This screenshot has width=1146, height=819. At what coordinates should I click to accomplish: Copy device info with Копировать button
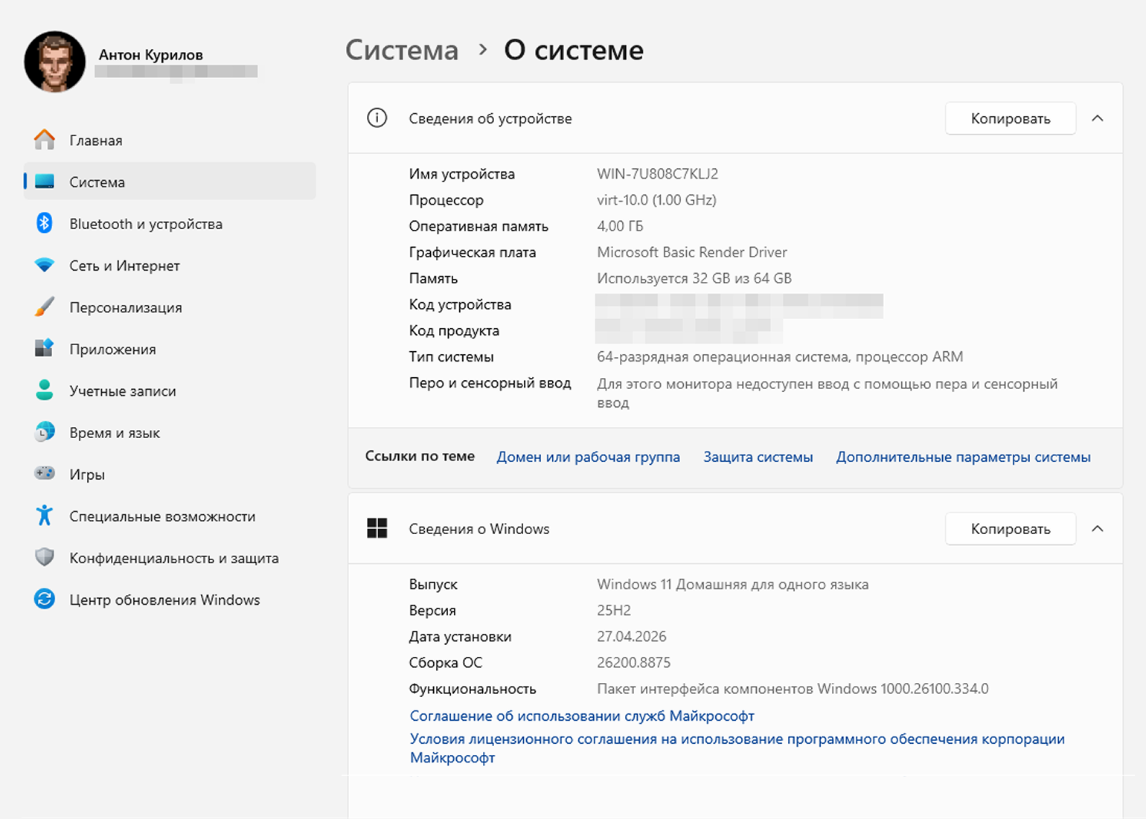pyautogui.click(x=1011, y=118)
